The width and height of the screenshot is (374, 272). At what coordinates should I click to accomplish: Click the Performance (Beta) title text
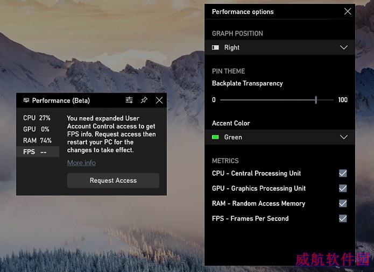61,101
